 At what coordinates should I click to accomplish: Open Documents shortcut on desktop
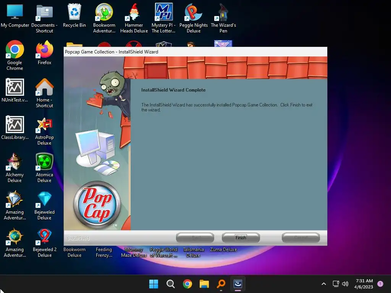(x=44, y=18)
